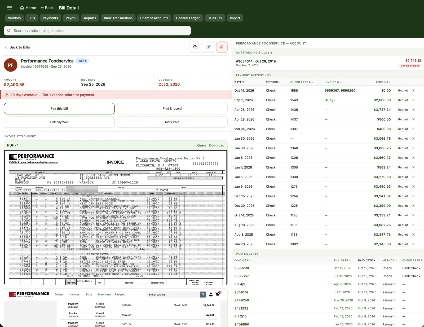Click the edit bill pencil icon
Screen dimensions: 424x327
click(x=209, y=47)
